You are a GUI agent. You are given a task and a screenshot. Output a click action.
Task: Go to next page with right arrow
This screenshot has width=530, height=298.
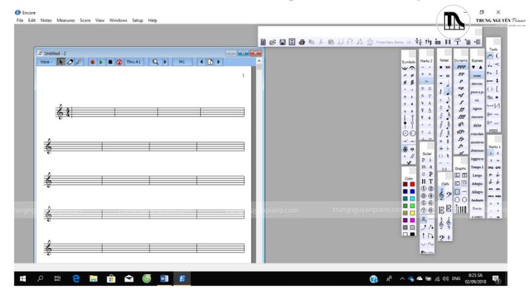(219, 62)
